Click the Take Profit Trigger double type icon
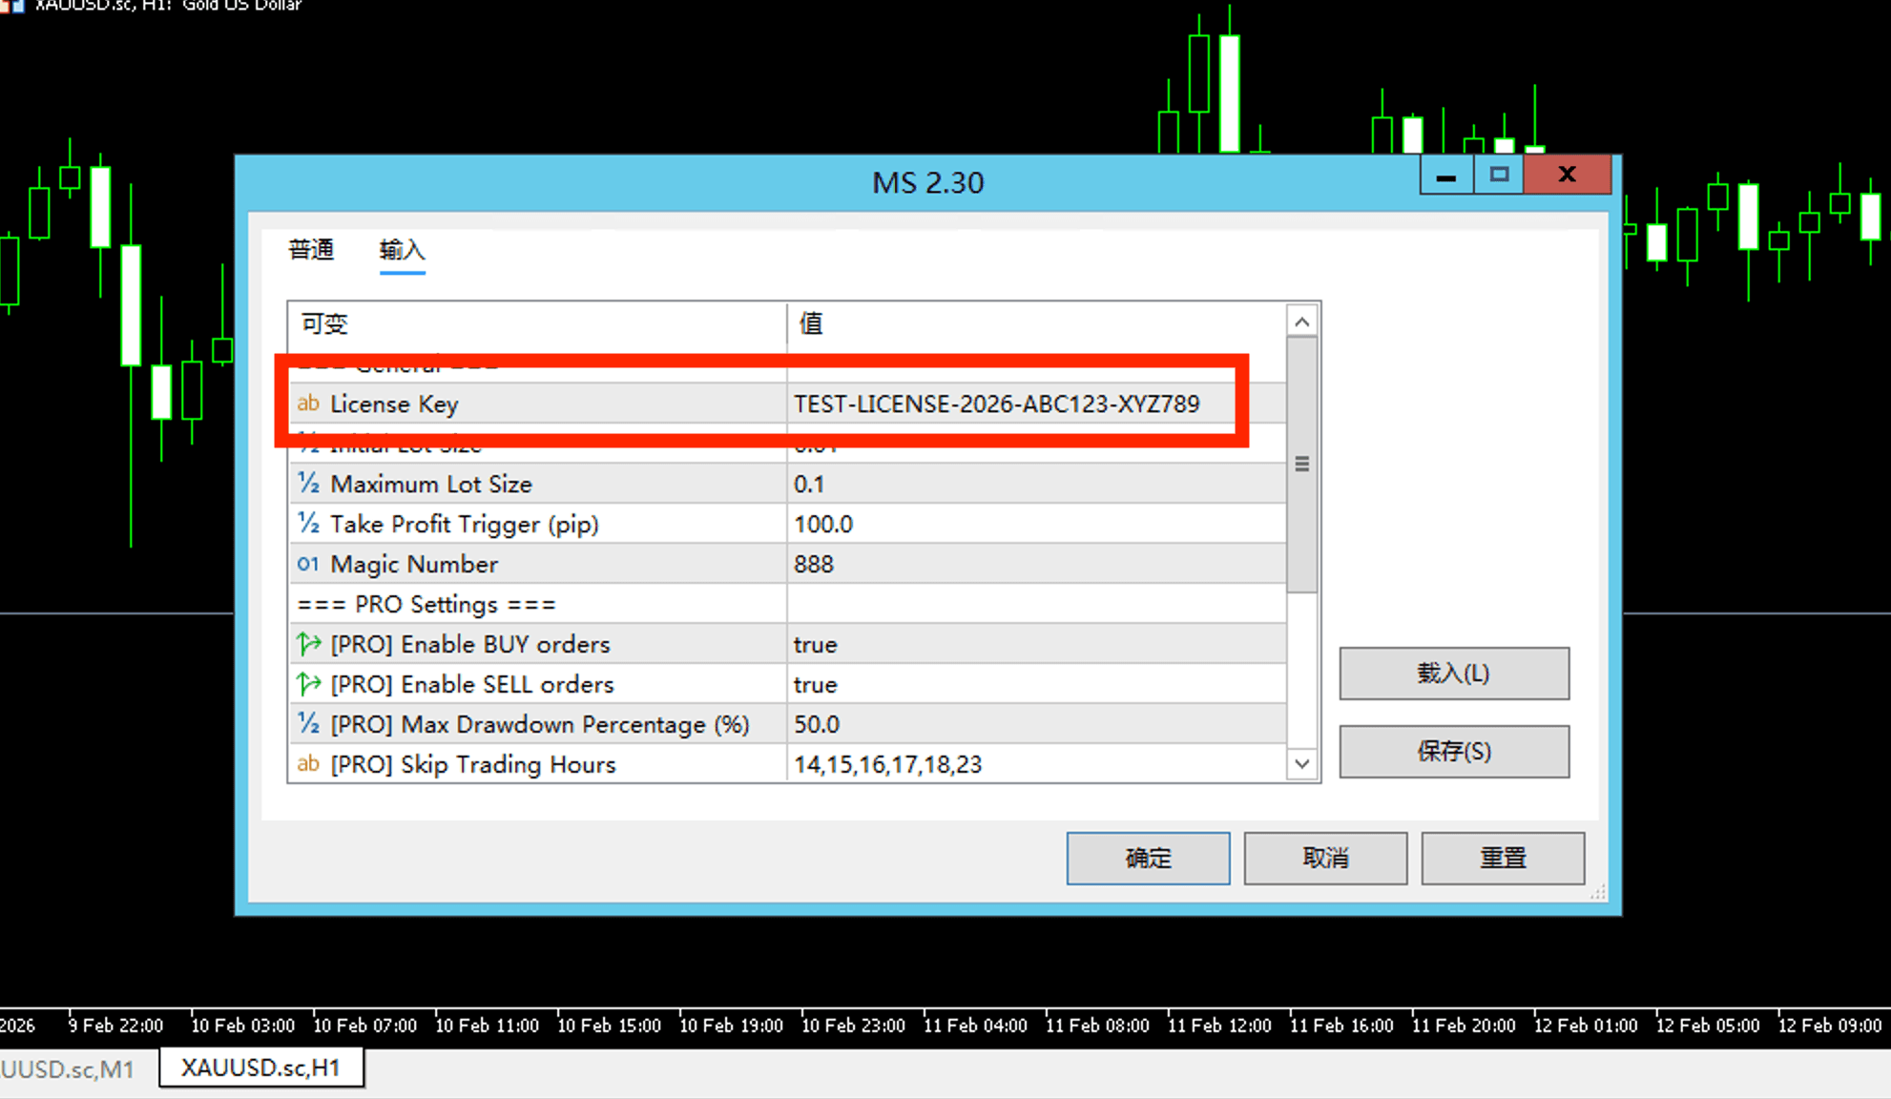Image resolution: width=1891 pixels, height=1099 pixels. click(x=307, y=524)
